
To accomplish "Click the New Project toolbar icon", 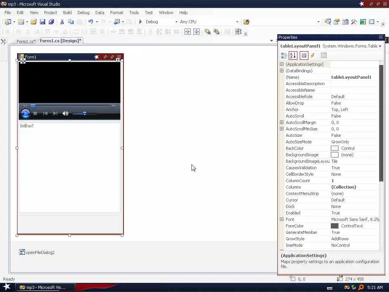I will pos(8,22).
